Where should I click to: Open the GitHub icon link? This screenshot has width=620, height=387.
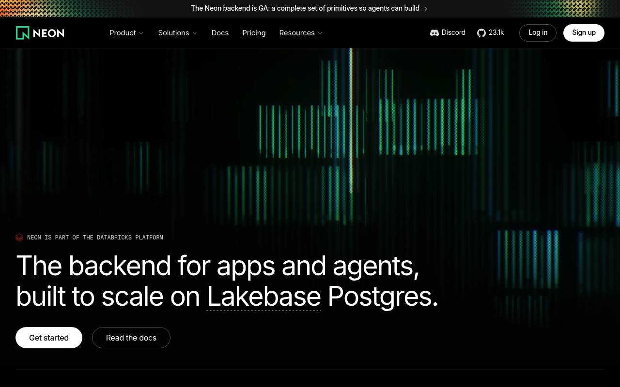click(x=481, y=33)
